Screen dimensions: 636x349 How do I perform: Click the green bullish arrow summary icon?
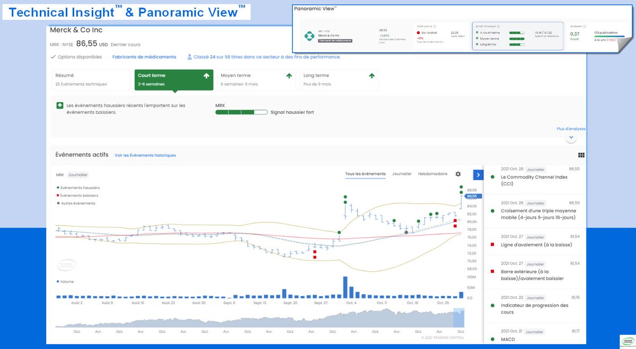click(x=60, y=106)
